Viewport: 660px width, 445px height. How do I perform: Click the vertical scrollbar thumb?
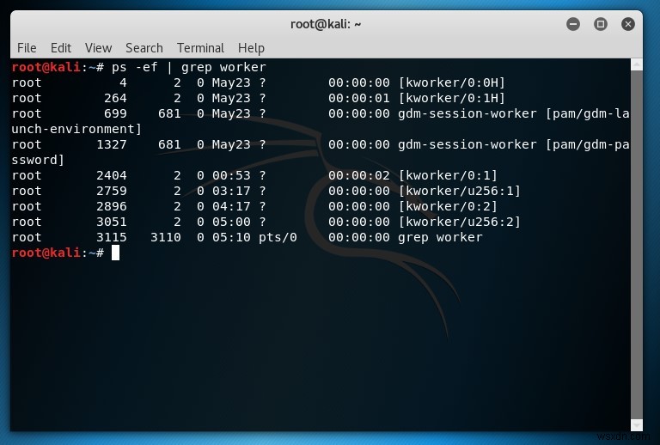point(637,245)
